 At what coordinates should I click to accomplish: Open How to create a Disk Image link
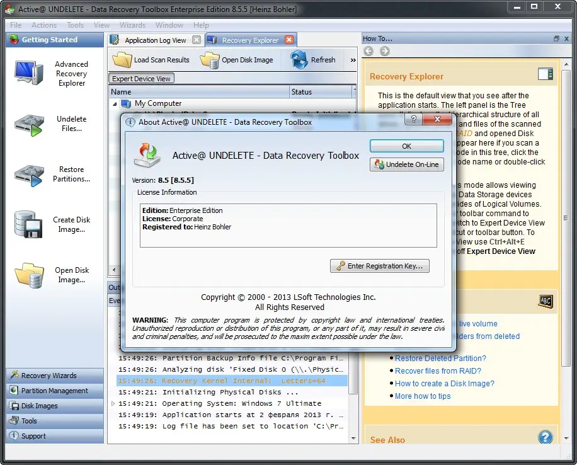click(445, 383)
